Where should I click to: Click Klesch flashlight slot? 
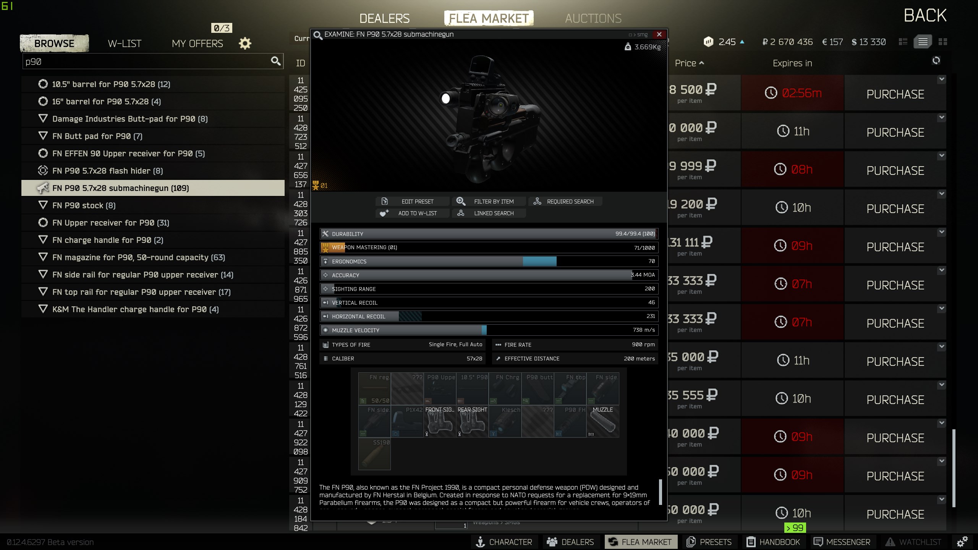[x=505, y=421]
